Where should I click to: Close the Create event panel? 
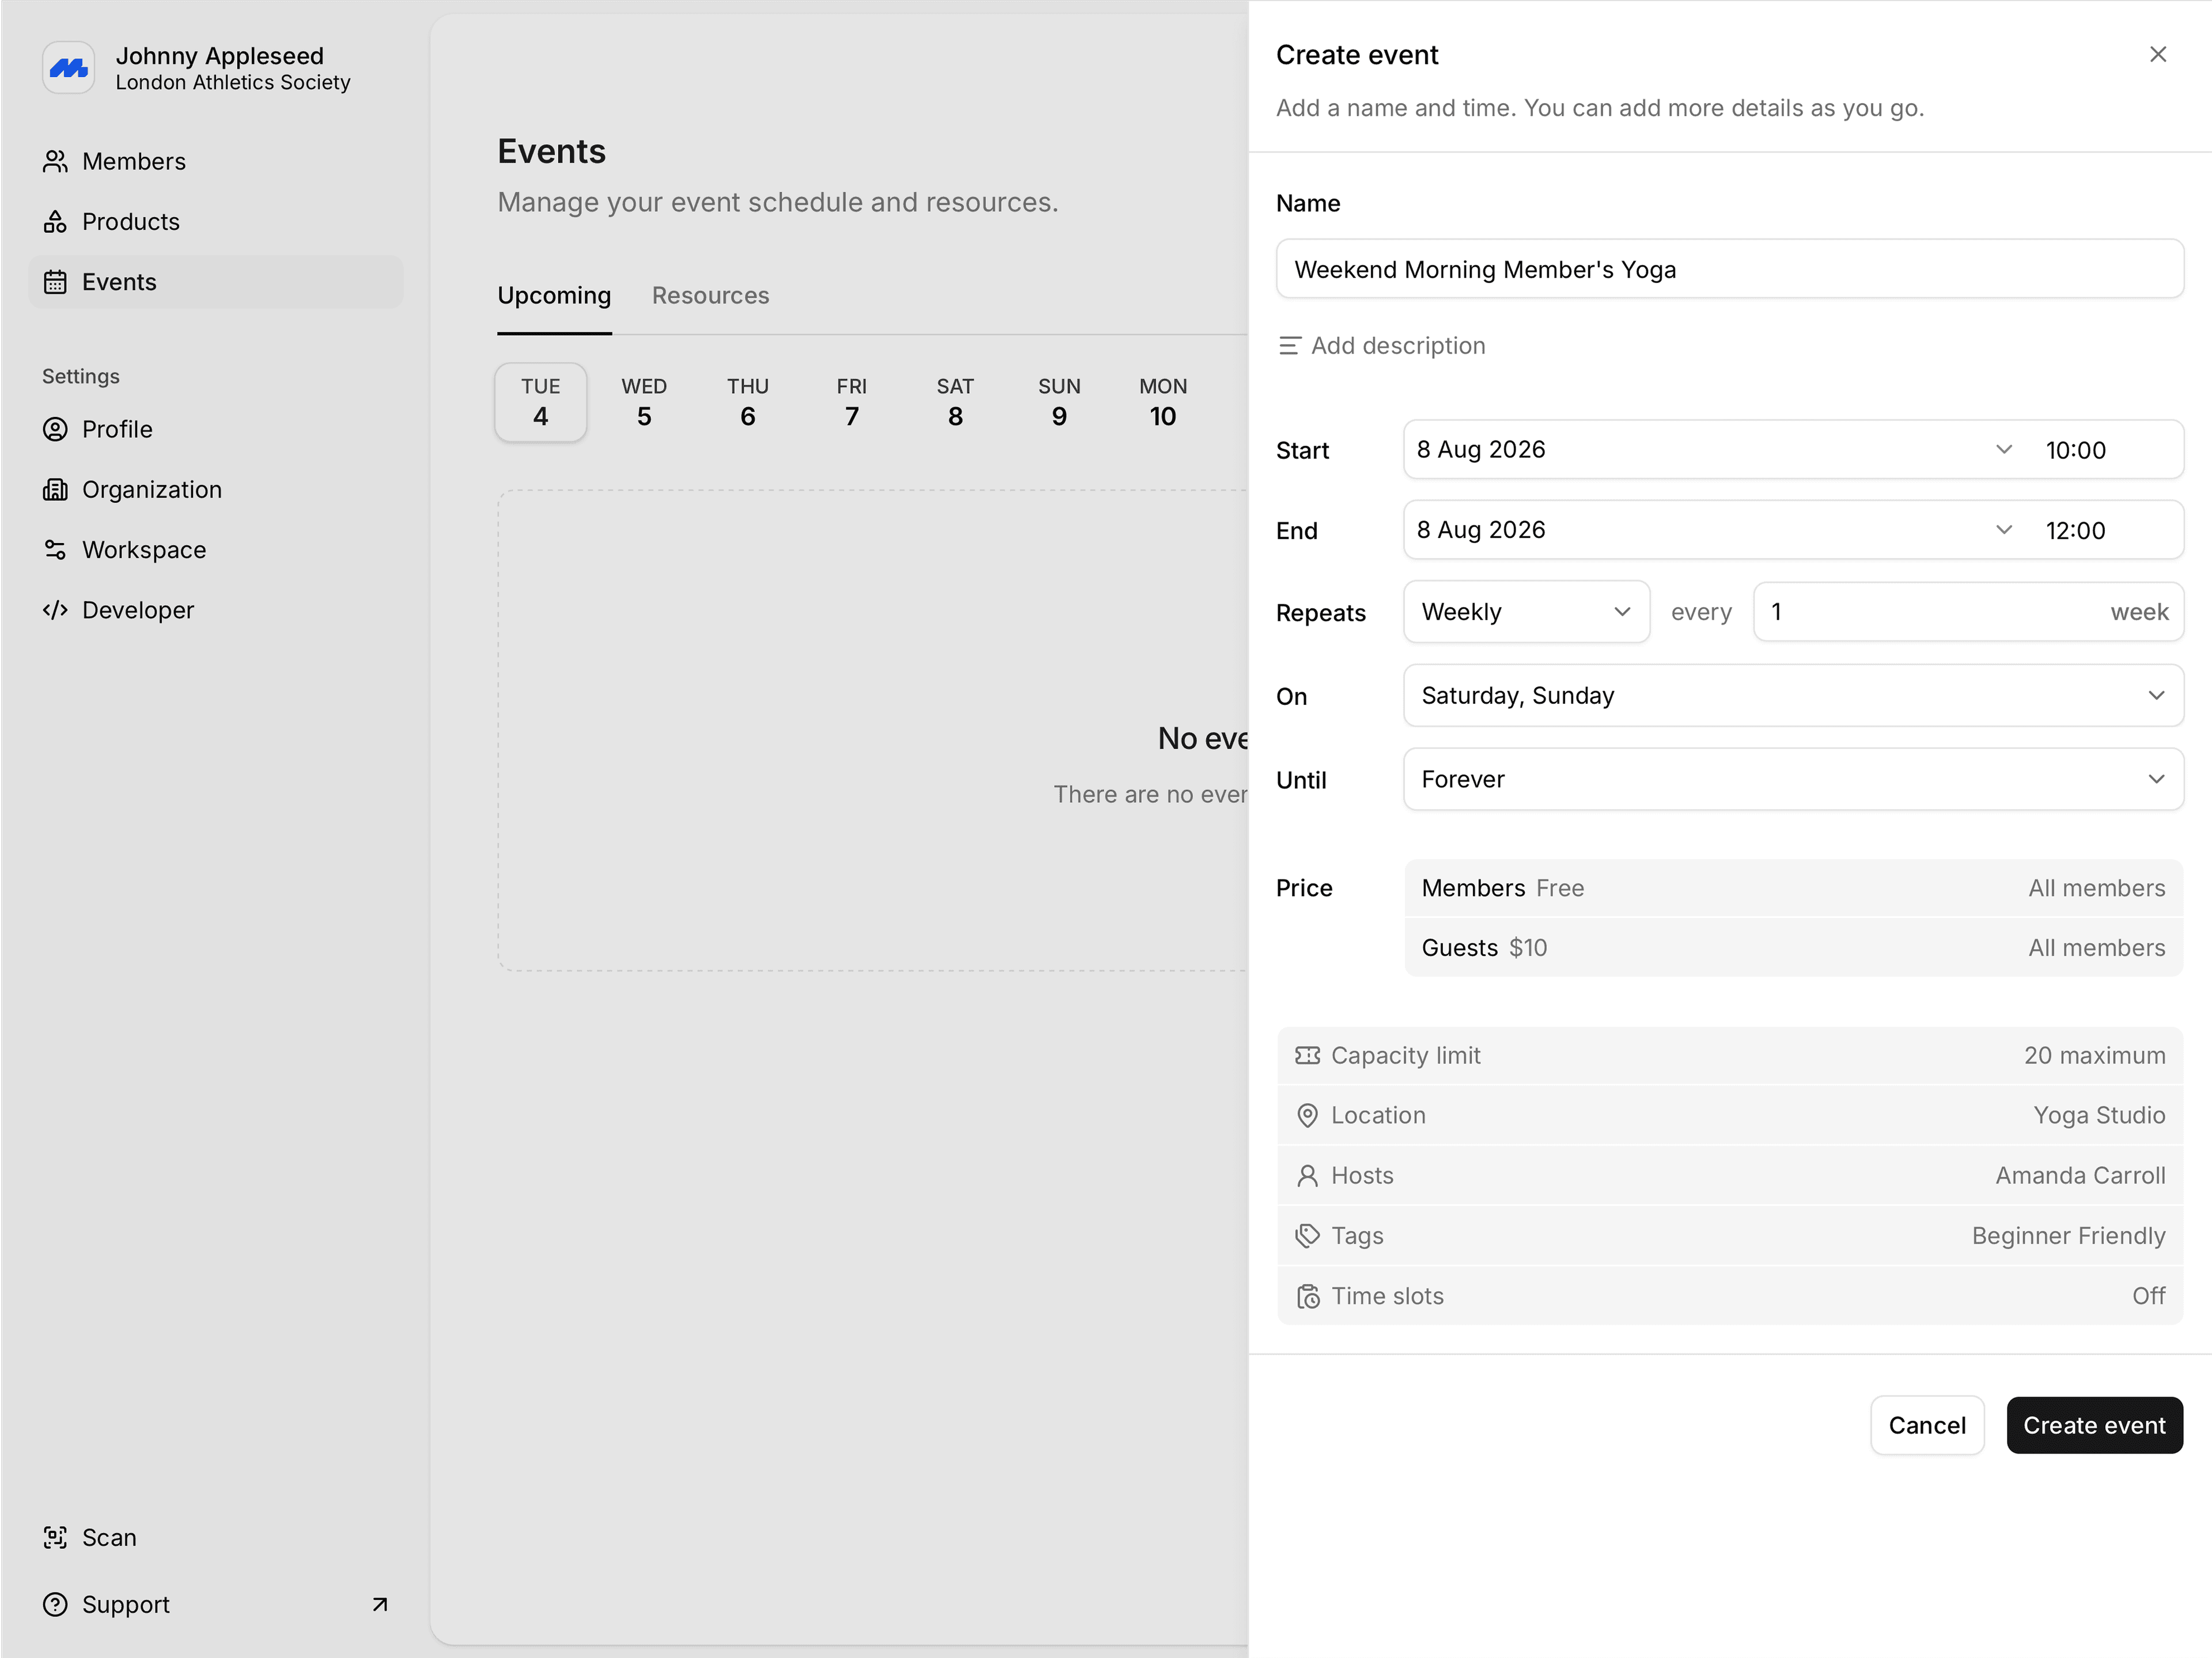click(2158, 54)
